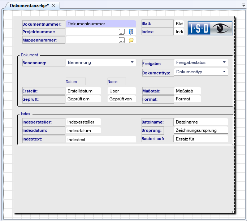Select the Indextext: label
This screenshot has width=247, height=221.
(44, 139)
